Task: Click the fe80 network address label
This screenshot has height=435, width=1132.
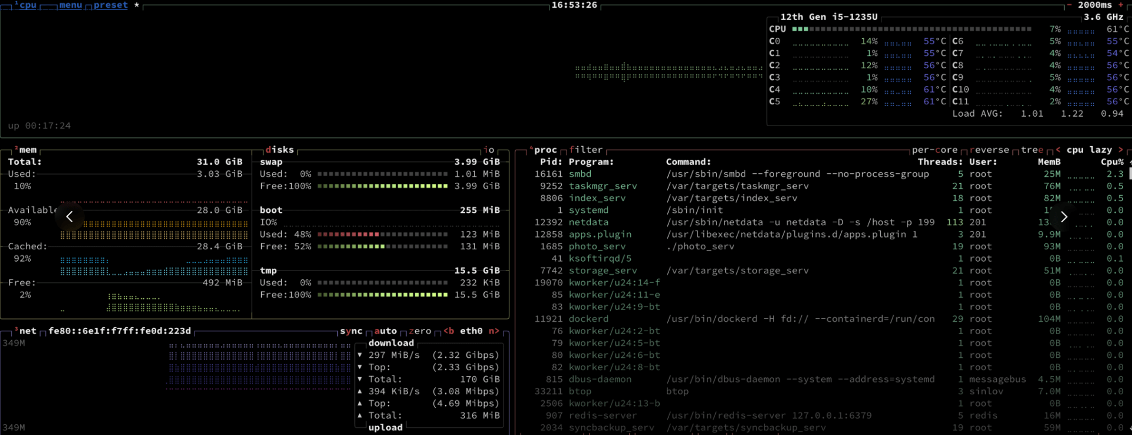Action: tap(120, 331)
